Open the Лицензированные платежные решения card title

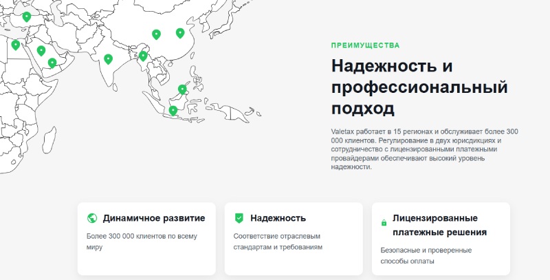(439, 225)
